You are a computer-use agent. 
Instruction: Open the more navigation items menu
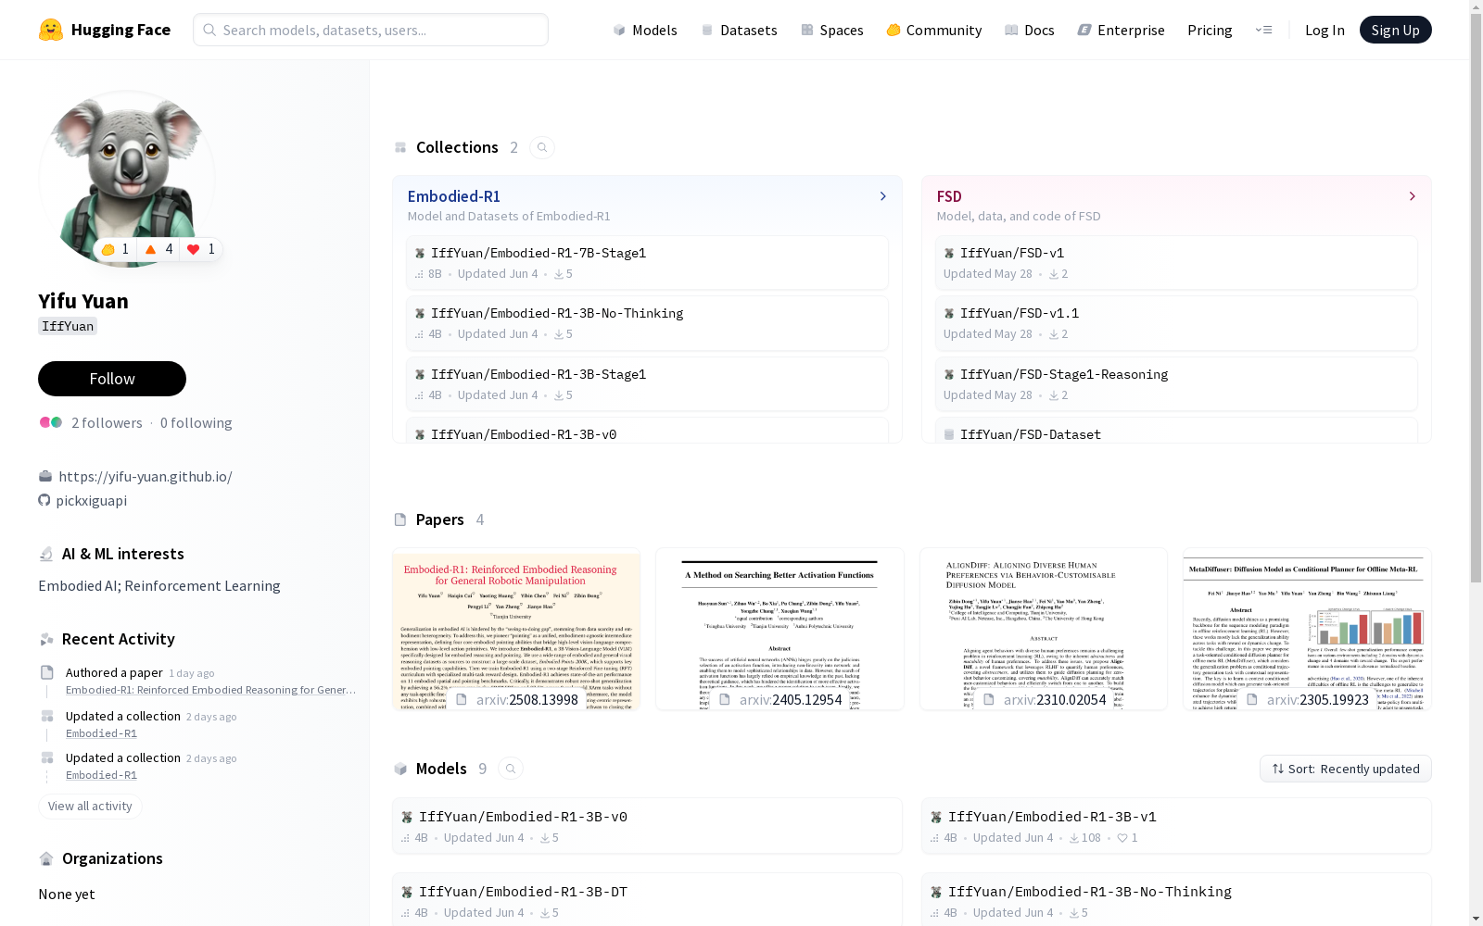(1263, 30)
